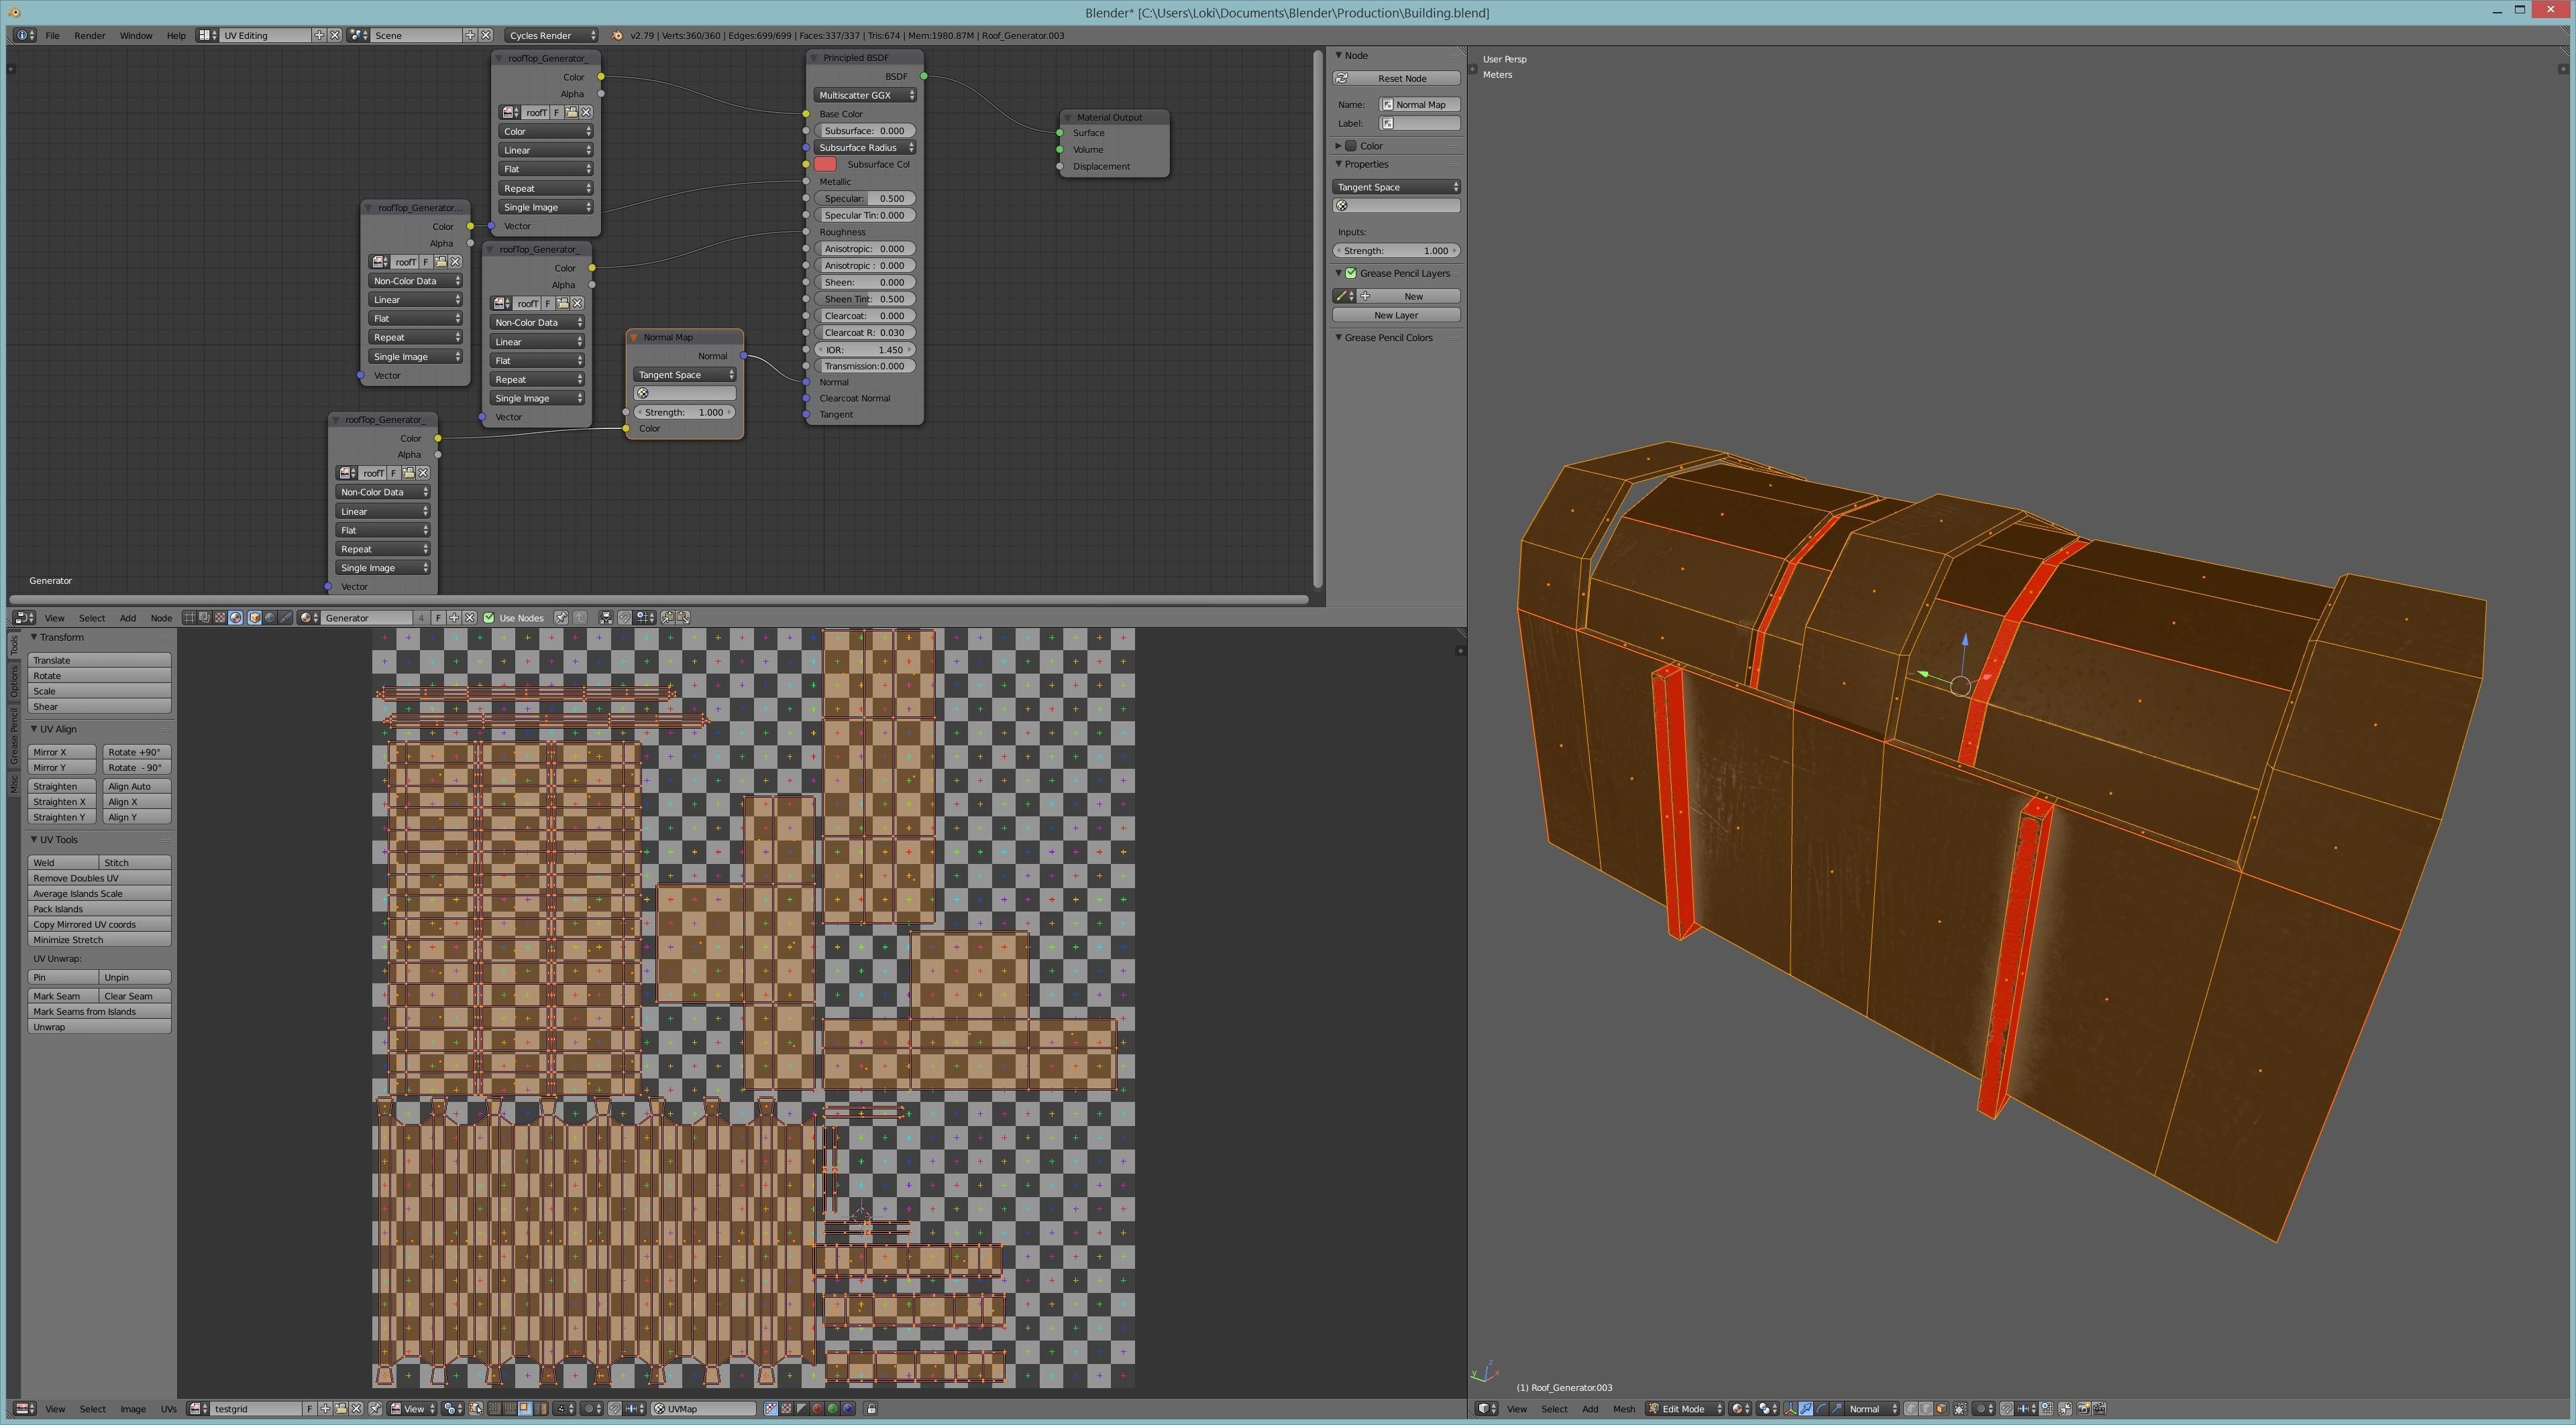
Task: Open the Cycles Render engine dropdown
Action: pos(551,35)
